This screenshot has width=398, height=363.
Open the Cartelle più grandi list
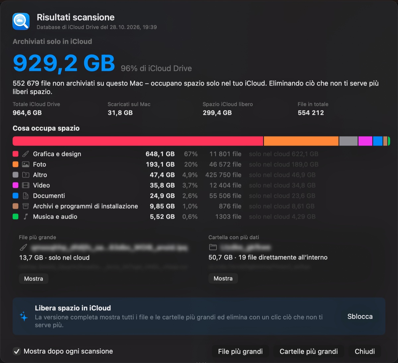(309, 351)
